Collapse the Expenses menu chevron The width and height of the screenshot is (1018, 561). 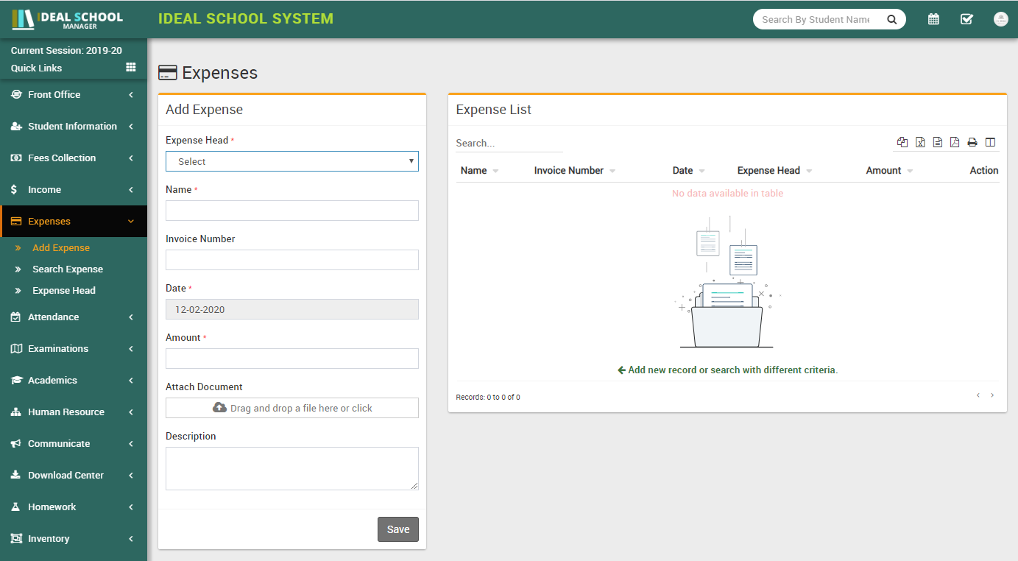(131, 222)
